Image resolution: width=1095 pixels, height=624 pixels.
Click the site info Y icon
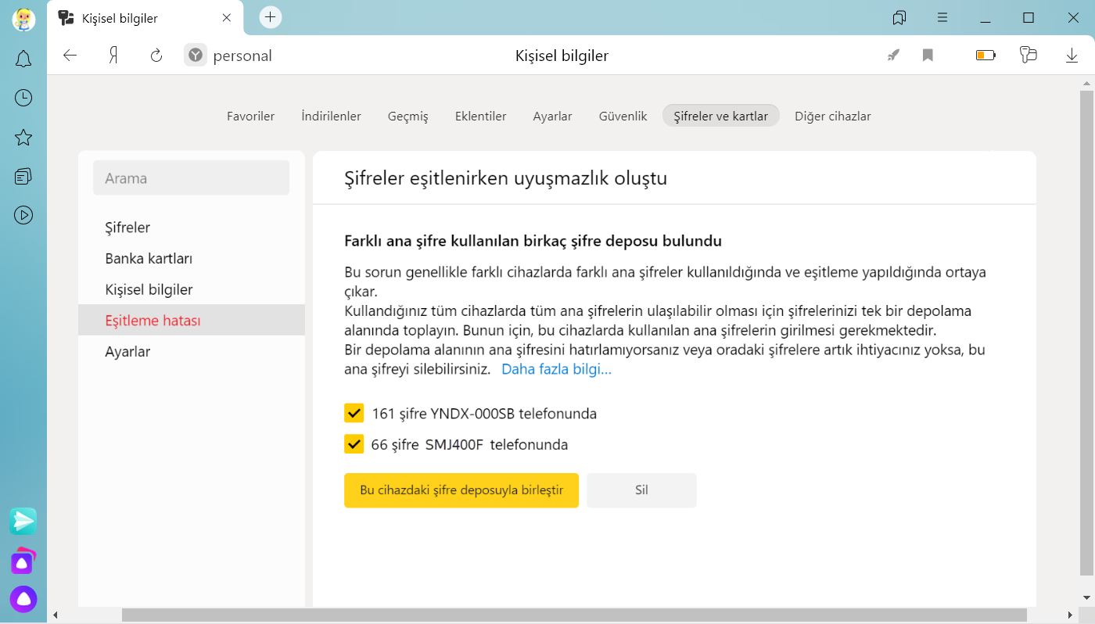pyautogui.click(x=196, y=55)
